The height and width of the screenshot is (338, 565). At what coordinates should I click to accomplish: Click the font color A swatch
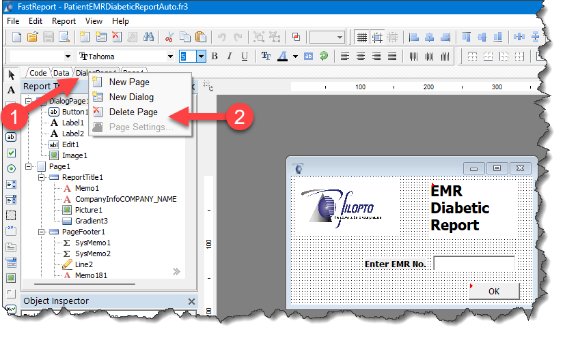tap(283, 56)
